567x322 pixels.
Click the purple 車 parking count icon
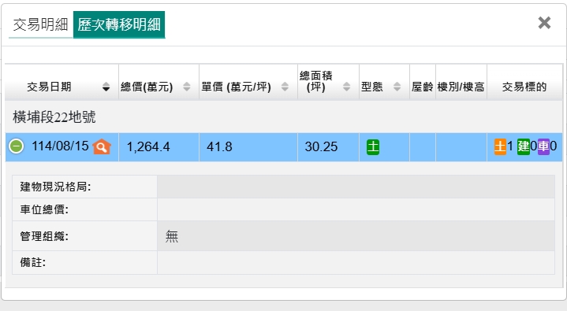(543, 146)
